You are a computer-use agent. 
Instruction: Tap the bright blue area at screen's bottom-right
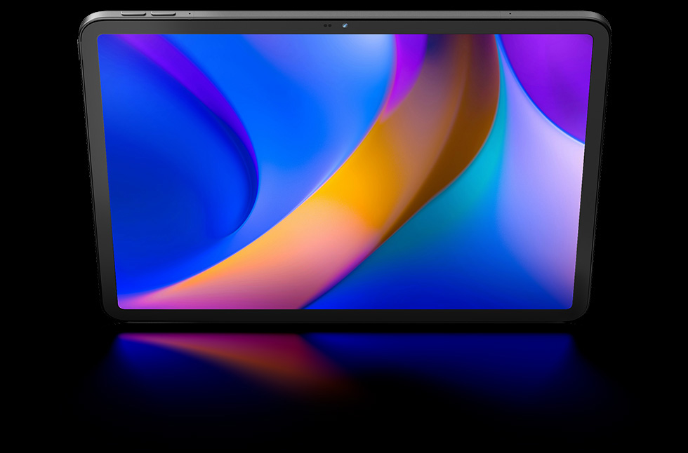(x=505, y=280)
